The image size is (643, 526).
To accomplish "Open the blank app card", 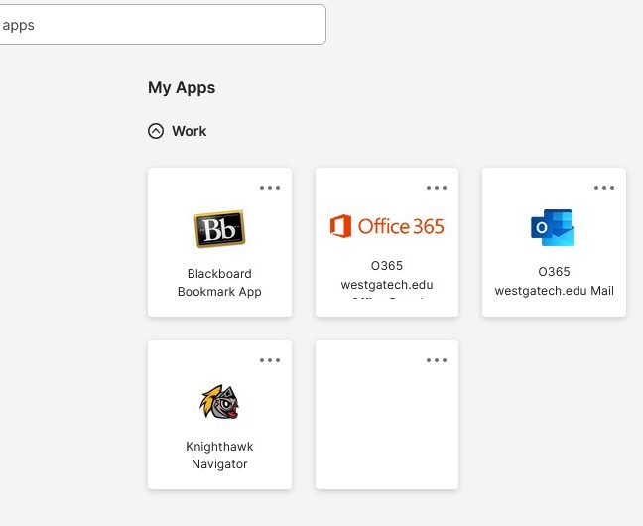I will [x=387, y=415].
